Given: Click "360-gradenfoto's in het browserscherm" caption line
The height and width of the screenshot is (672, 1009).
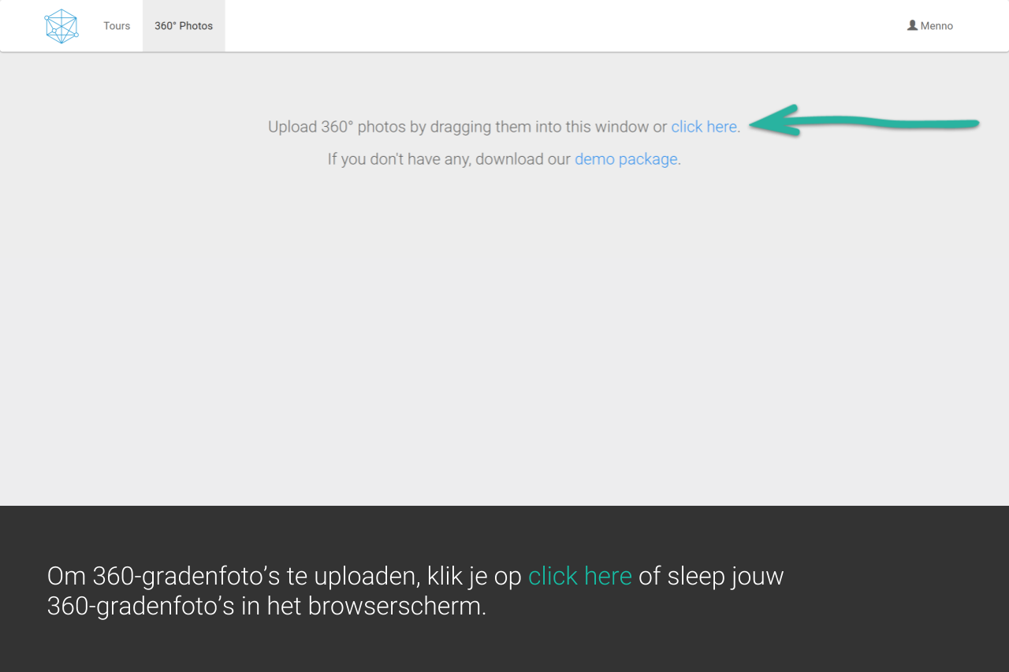Looking at the screenshot, I should tap(266, 606).
